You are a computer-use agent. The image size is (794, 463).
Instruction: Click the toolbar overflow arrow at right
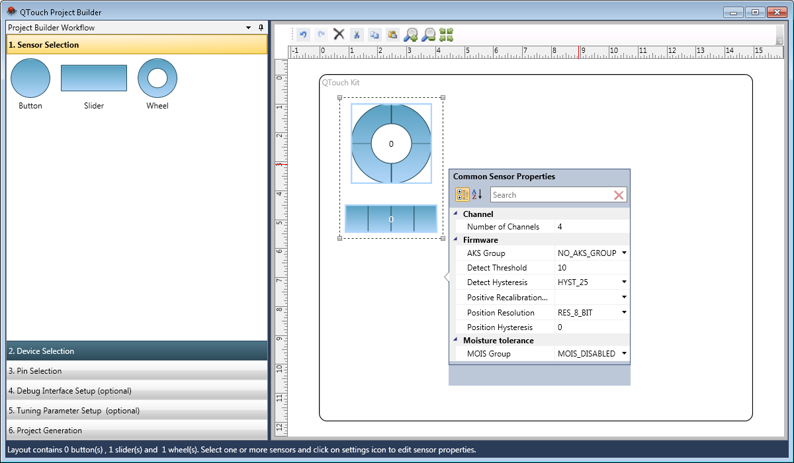pos(780,41)
